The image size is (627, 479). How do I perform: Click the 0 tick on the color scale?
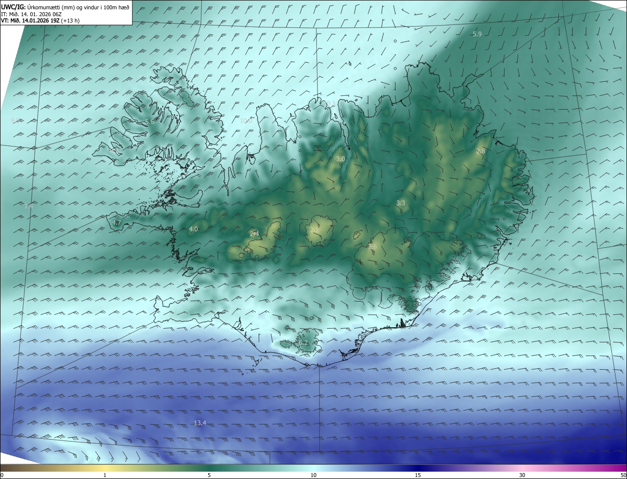pyautogui.click(x=2, y=475)
